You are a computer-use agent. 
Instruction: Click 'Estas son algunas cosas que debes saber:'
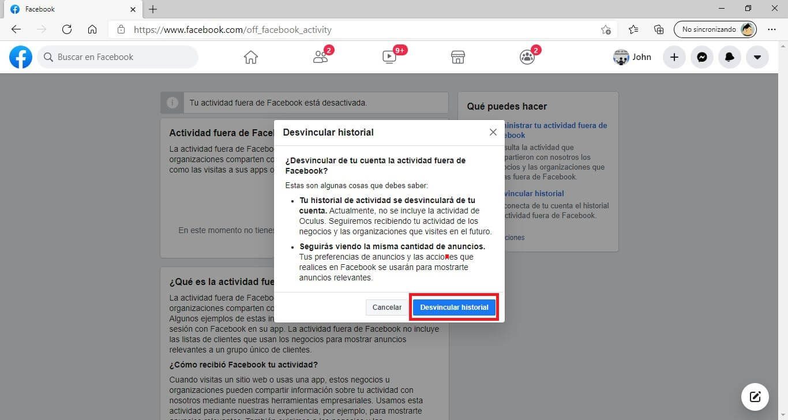pos(357,185)
